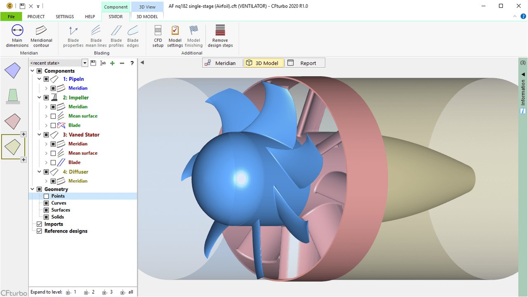
Task: Open Model settings in the ribbon
Action: click(x=175, y=36)
